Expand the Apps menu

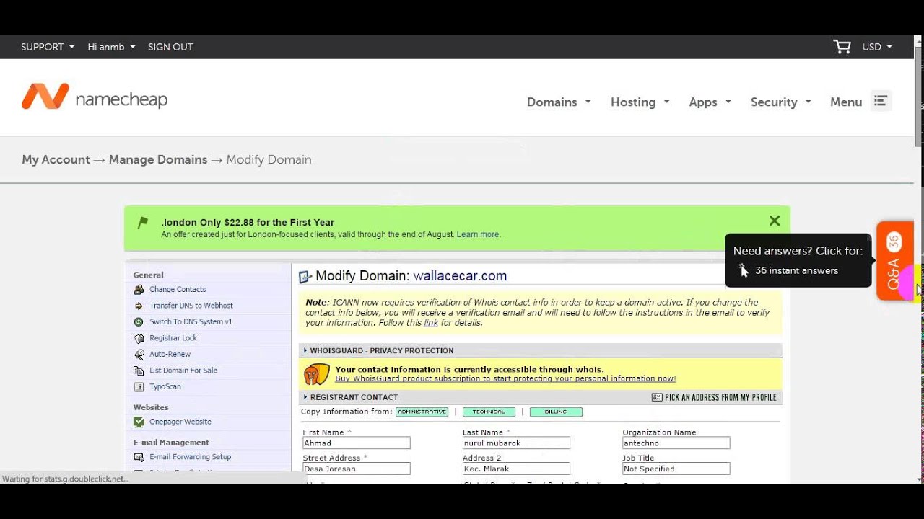(x=710, y=102)
